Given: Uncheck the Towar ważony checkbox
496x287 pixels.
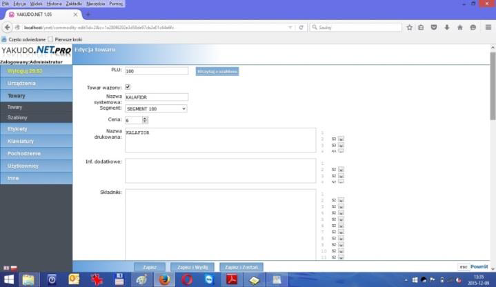Looking at the screenshot, I should click(x=128, y=87).
